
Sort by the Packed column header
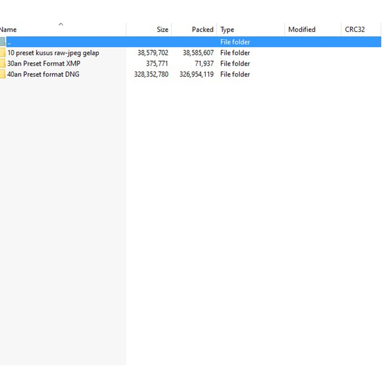point(202,30)
